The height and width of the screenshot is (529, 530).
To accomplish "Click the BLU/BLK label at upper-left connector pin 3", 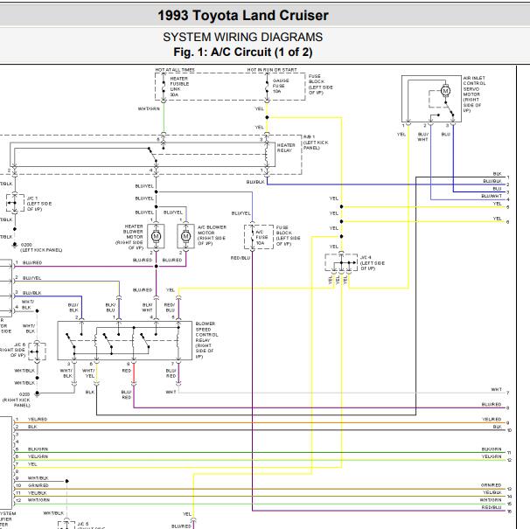I will 32,293.
